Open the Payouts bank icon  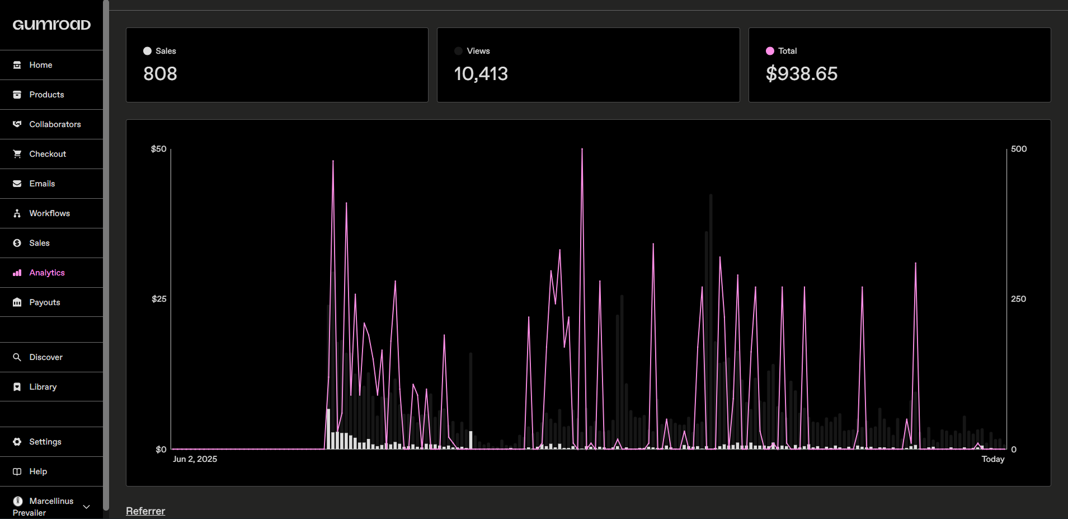pyautogui.click(x=17, y=302)
